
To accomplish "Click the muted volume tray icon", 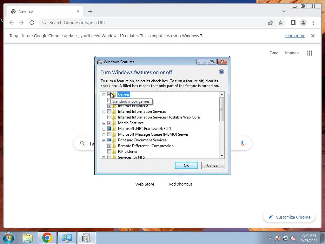I will pyautogui.click(x=293, y=238).
